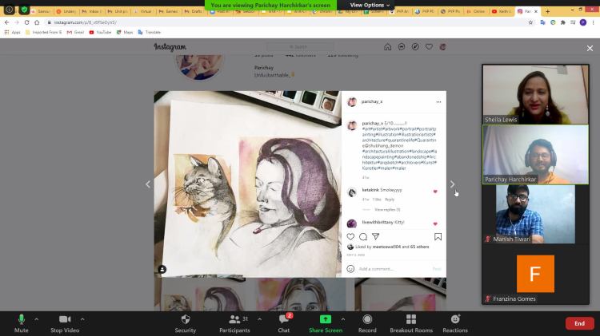This screenshot has width=600, height=336.
Task: Mute the microphone in Zoom
Action: point(22,322)
